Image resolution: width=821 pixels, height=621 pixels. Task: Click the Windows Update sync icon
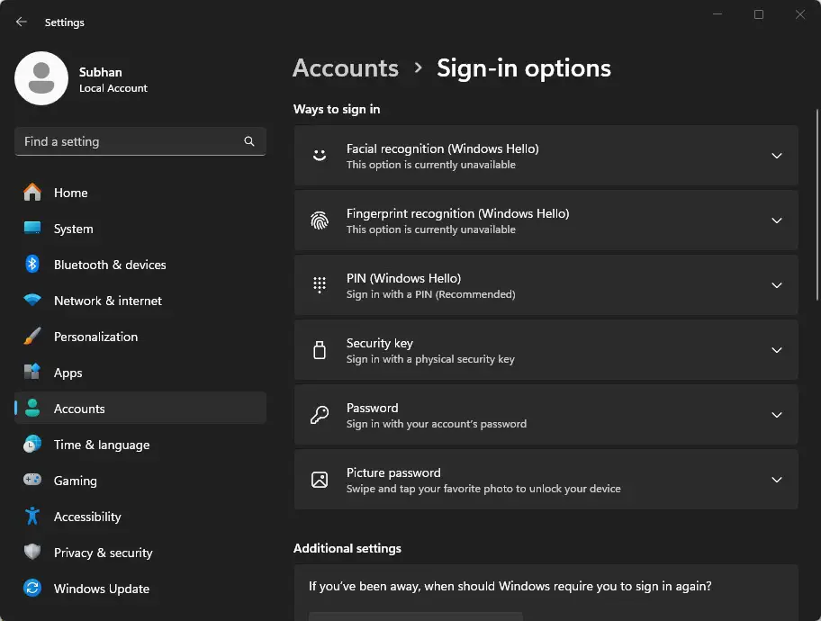tap(32, 588)
